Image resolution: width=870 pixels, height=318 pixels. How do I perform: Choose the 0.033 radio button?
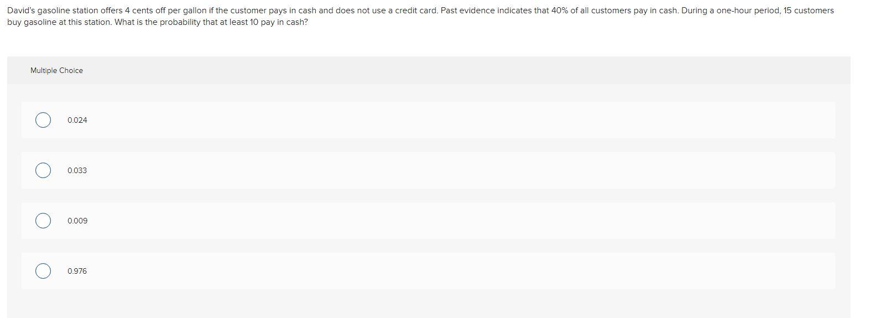[x=43, y=170]
